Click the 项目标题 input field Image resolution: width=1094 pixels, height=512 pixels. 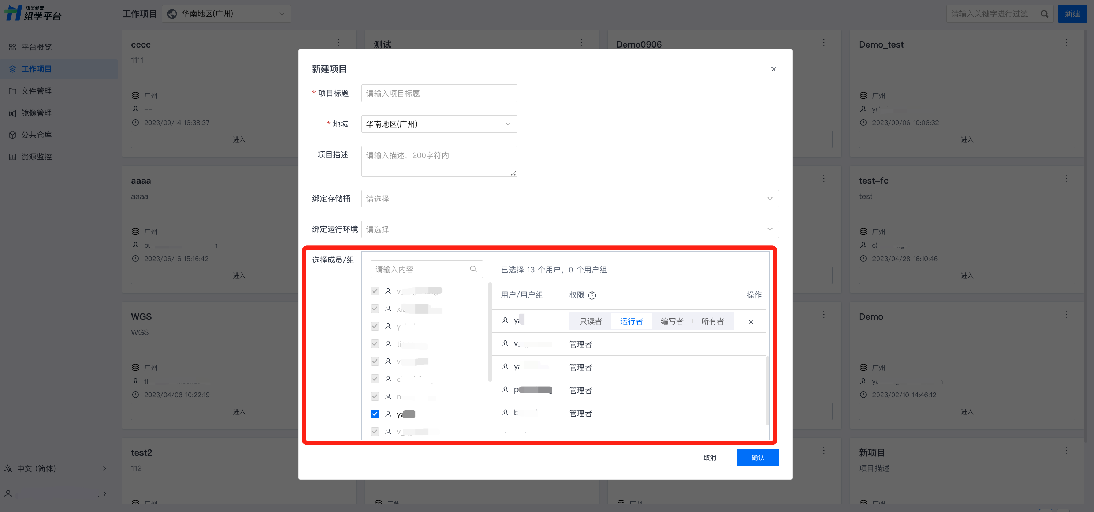pyautogui.click(x=439, y=93)
